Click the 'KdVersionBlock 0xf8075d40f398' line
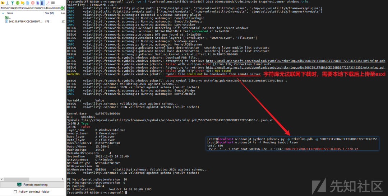388x196 pixels. 93,143
